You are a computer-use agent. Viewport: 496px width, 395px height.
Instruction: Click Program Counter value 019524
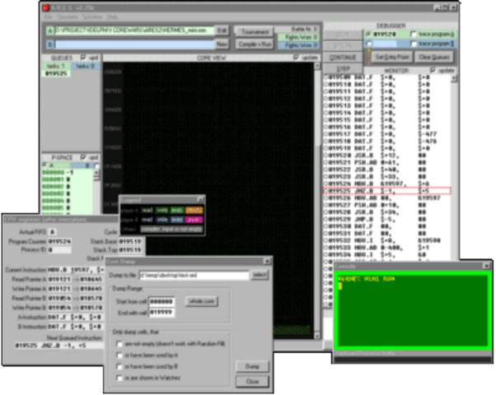pos(59,241)
